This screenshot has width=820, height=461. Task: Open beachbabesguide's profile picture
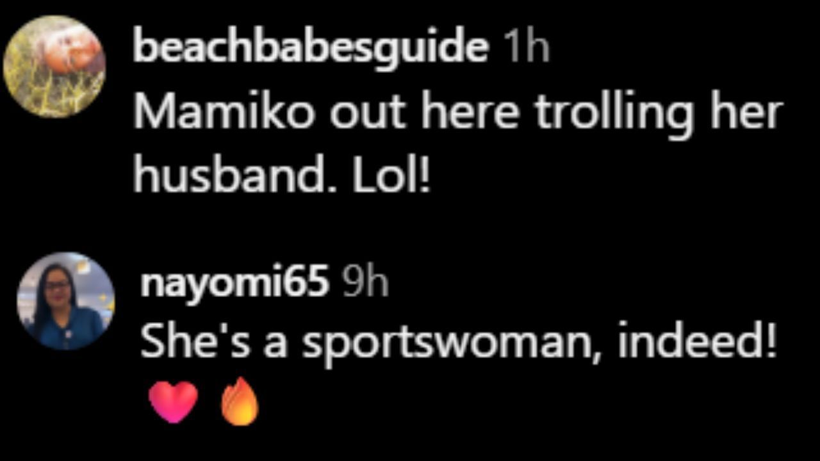pos(54,67)
